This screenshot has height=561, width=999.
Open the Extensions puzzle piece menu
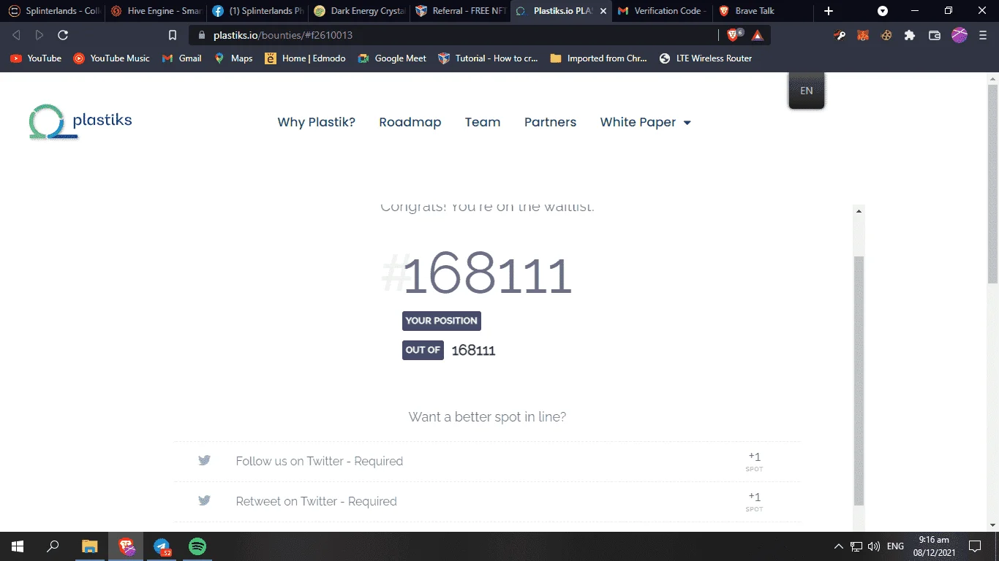point(910,35)
